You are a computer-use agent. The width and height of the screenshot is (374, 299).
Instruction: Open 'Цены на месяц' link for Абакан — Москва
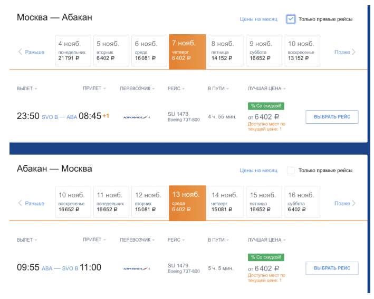258,171
